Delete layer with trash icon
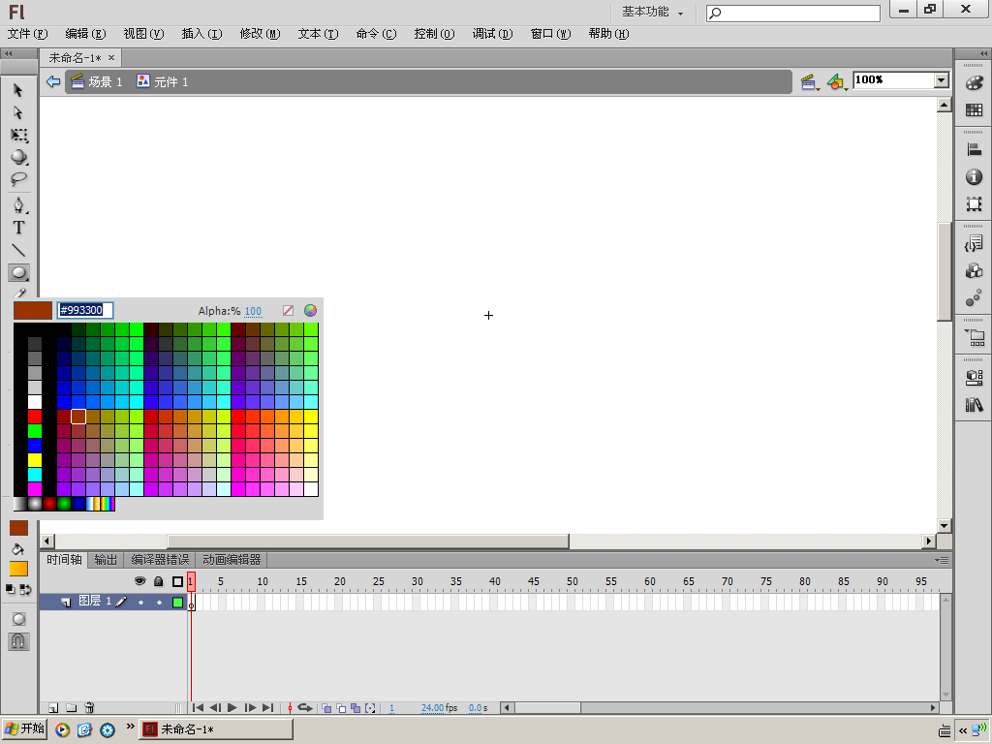992x744 pixels. pyautogui.click(x=90, y=708)
